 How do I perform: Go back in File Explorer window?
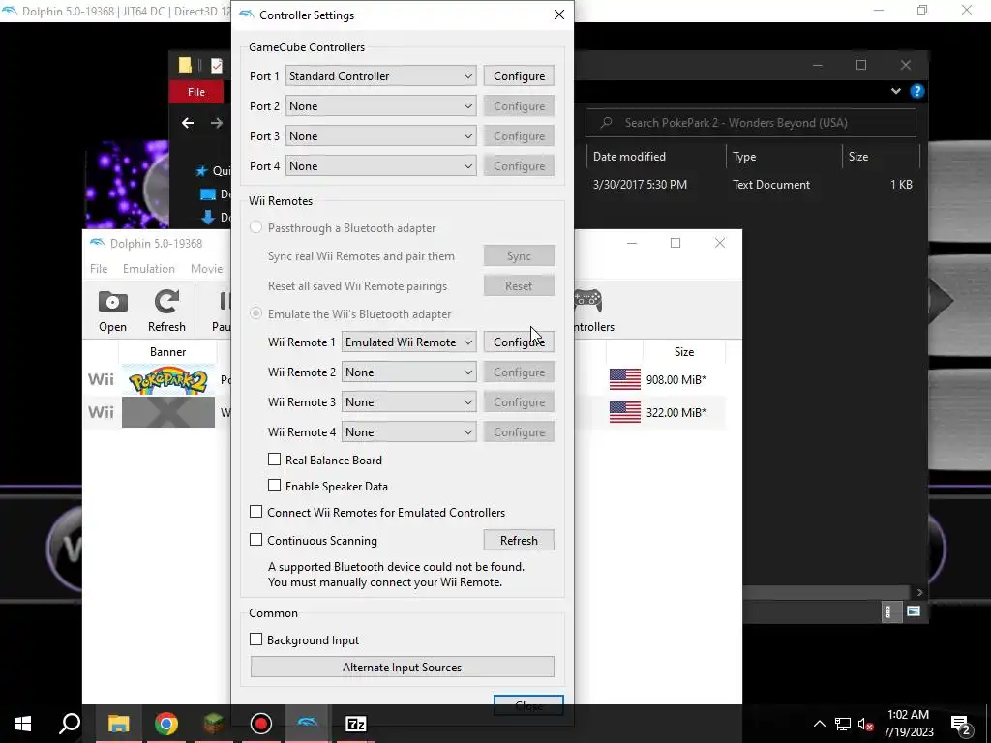click(188, 123)
